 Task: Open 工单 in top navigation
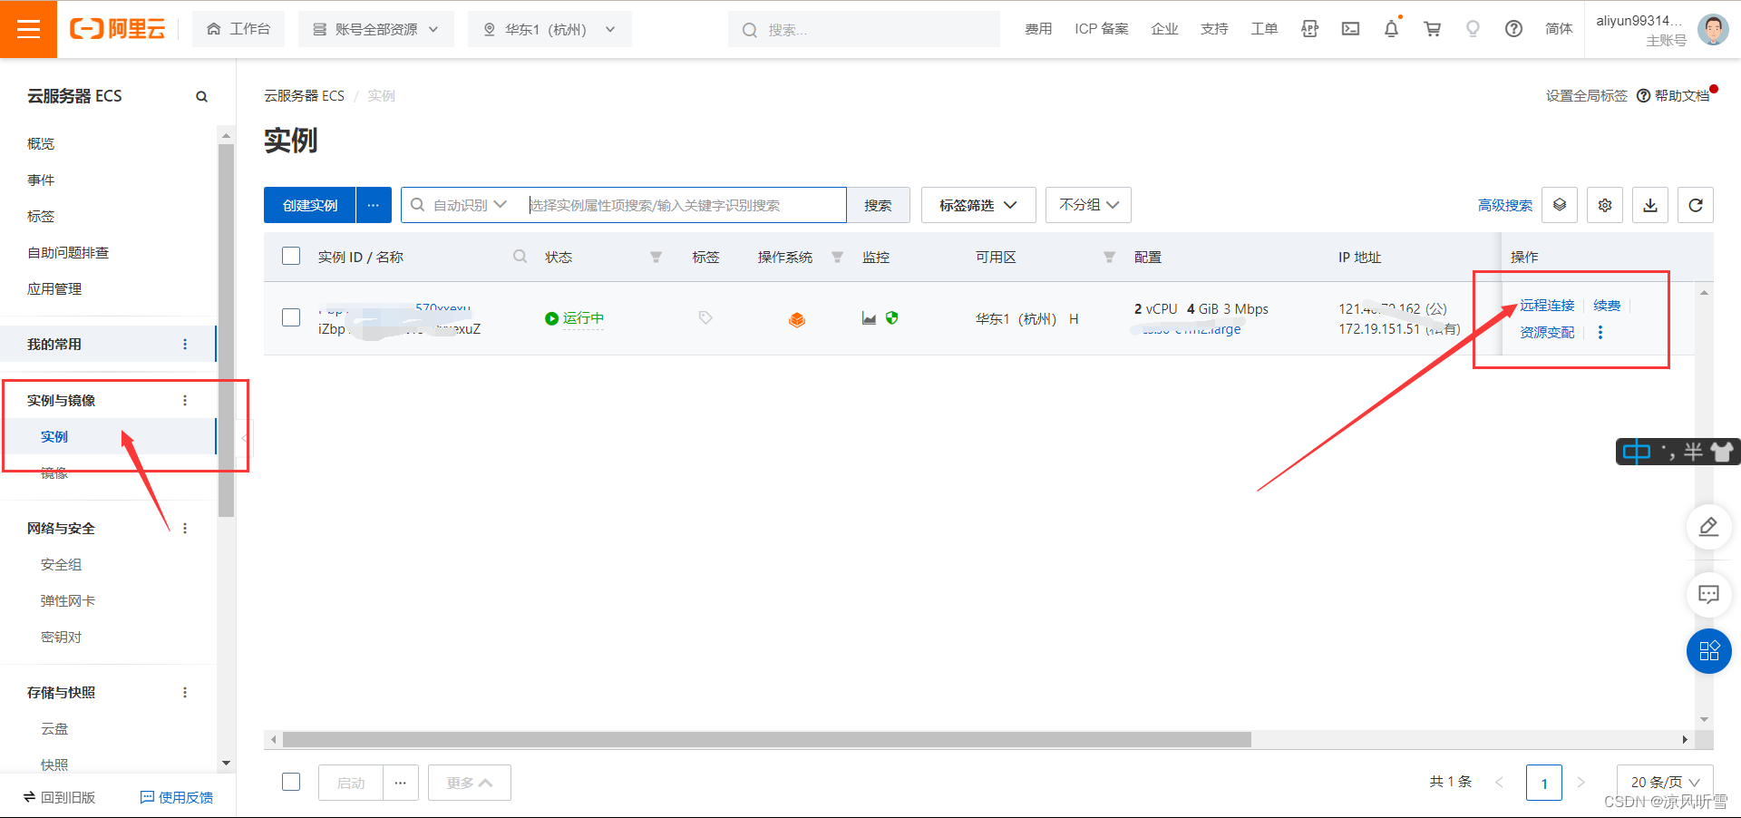click(x=1264, y=29)
